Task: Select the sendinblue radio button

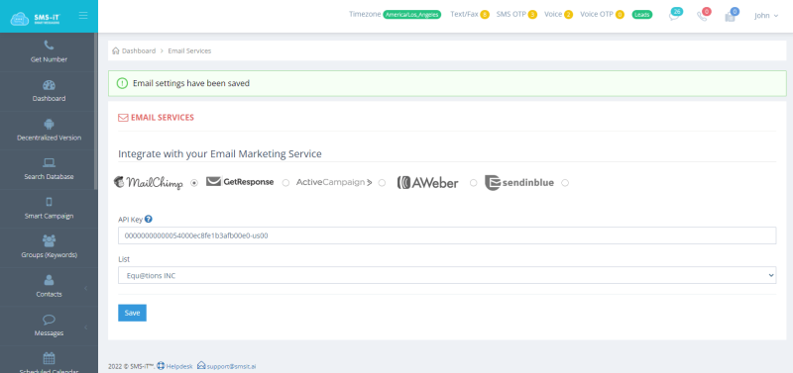Action: pyautogui.click(x=565, y=183)
